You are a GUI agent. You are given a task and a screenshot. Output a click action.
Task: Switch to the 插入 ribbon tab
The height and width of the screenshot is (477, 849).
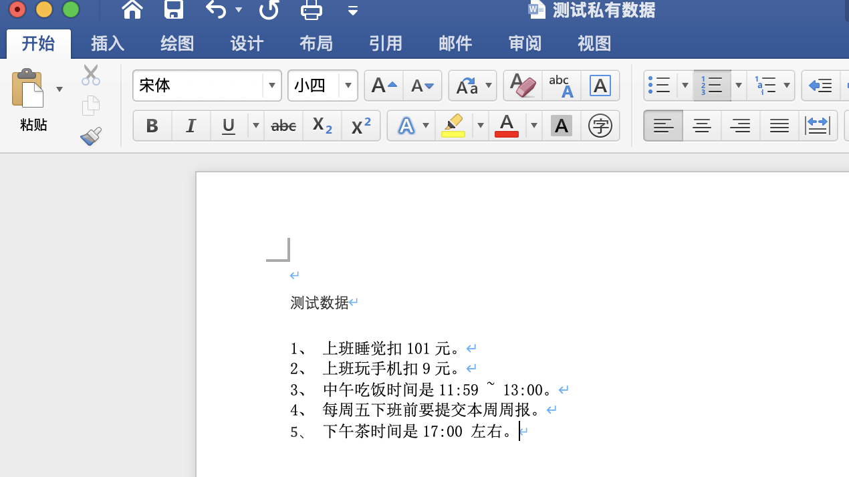tap(108, 43)
